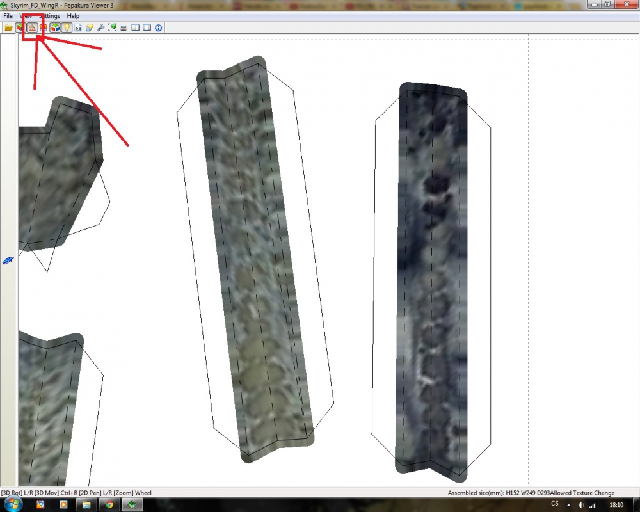Click the network signal tray icon

[x=593, y=505]
